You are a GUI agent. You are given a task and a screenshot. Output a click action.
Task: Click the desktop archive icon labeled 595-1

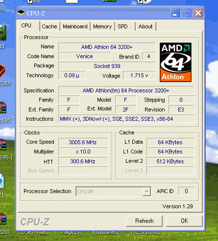click(x=3, y=145)
